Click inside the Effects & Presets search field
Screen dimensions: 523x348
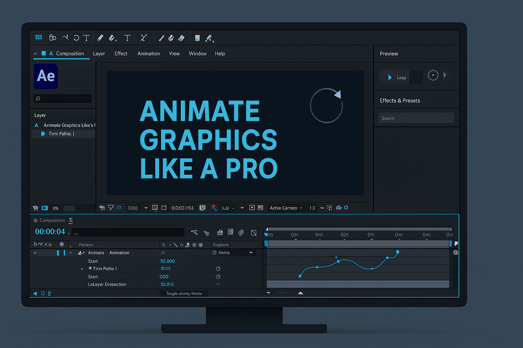click(x=416, y=118)
